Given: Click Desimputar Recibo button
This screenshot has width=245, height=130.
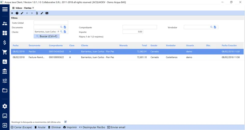Looking at the screenshot, I should coord(92,127).
